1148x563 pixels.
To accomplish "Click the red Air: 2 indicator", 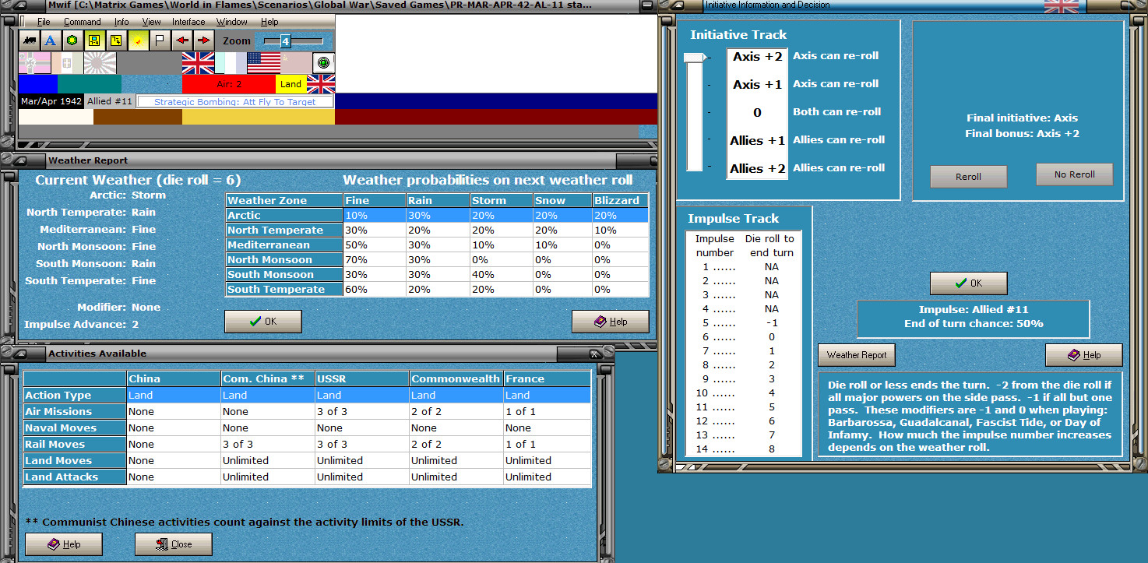I will [x=229, y=84].
